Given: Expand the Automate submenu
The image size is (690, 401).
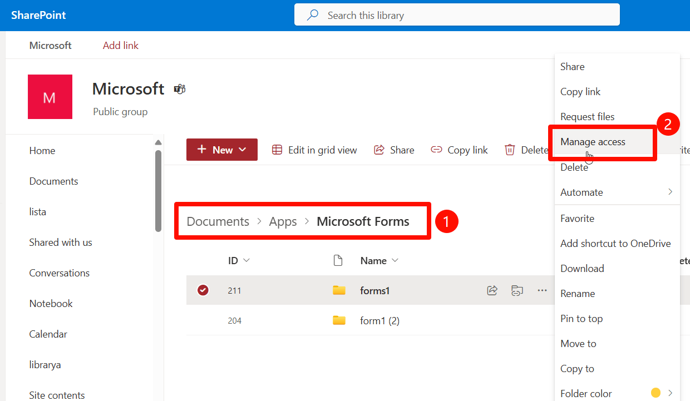Looking at the screenshot, I should coord(583,192).
